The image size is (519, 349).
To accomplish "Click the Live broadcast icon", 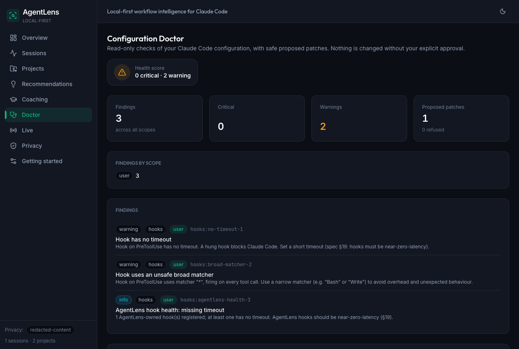I will click(x=13, y=130).
